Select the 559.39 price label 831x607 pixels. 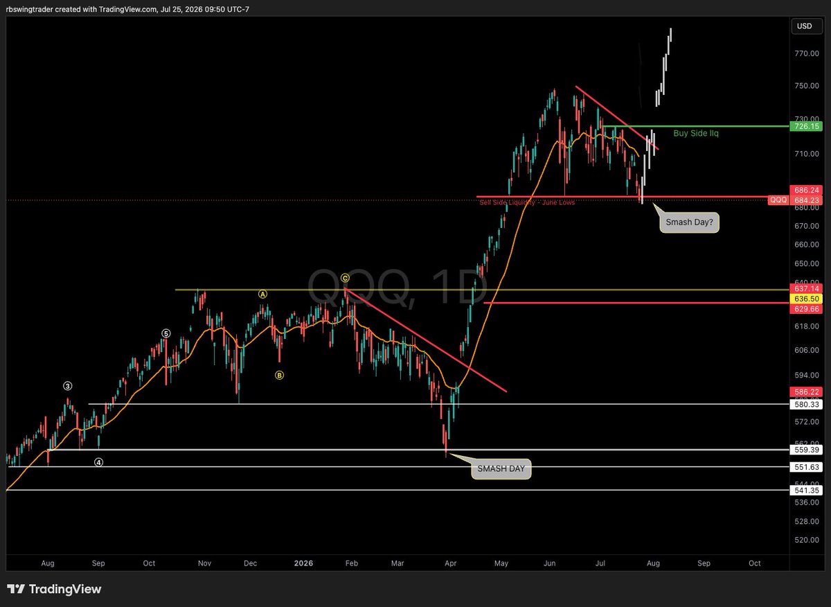(805, 449)
